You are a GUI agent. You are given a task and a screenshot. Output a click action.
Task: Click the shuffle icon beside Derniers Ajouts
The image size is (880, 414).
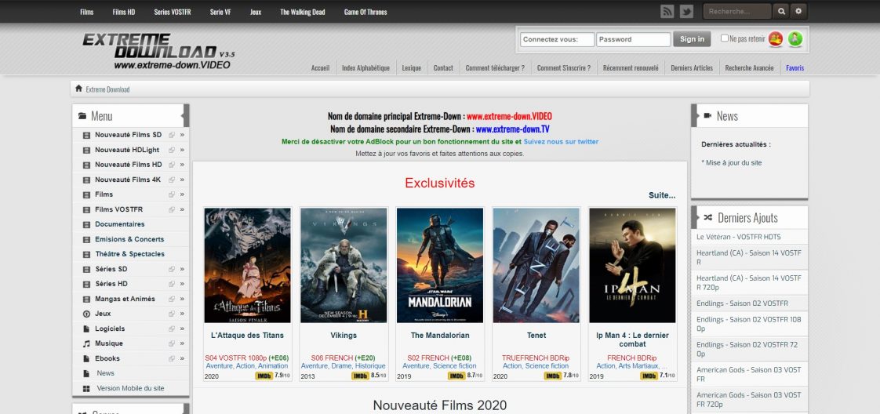coord(707,218)
